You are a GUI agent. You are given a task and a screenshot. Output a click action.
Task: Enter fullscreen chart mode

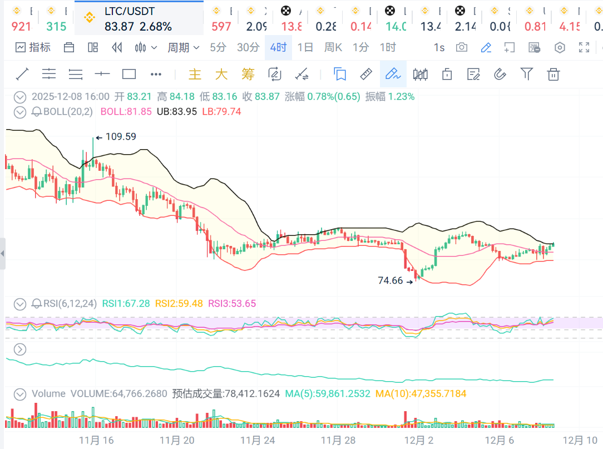[584, 48]
